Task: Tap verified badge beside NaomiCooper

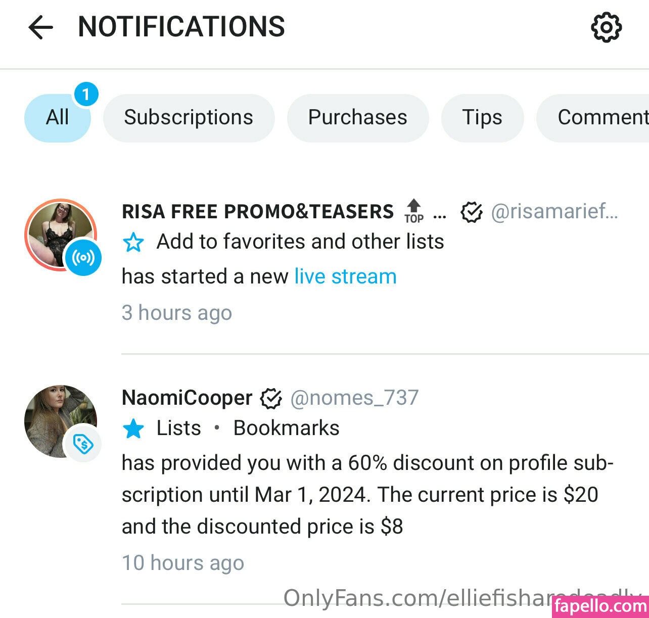Action: (271, 399)
